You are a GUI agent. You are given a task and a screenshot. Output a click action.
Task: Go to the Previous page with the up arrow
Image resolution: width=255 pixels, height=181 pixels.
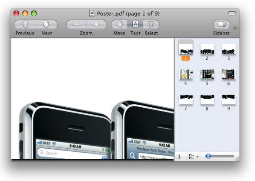click(25, 24)
